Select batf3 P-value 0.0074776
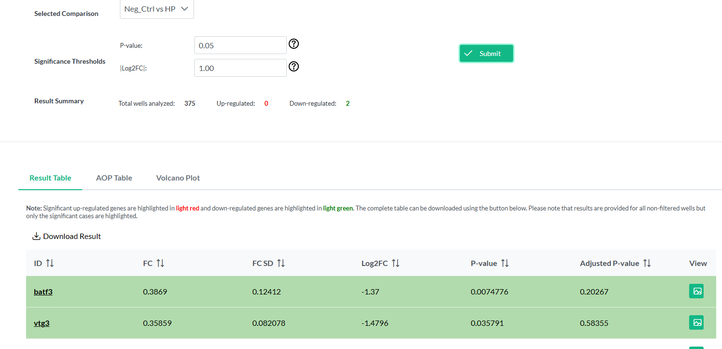The width and height of the screenshot is (722, 349). tap(489, 292)
